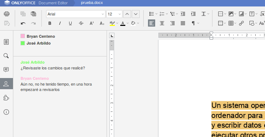Screen dimensions: 265x137
Task: Open the Chat users panel tab
Action: (x=6, y=84)
